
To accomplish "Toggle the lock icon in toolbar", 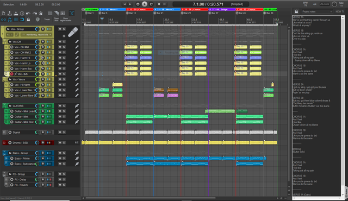I will (x=28, y=20).
